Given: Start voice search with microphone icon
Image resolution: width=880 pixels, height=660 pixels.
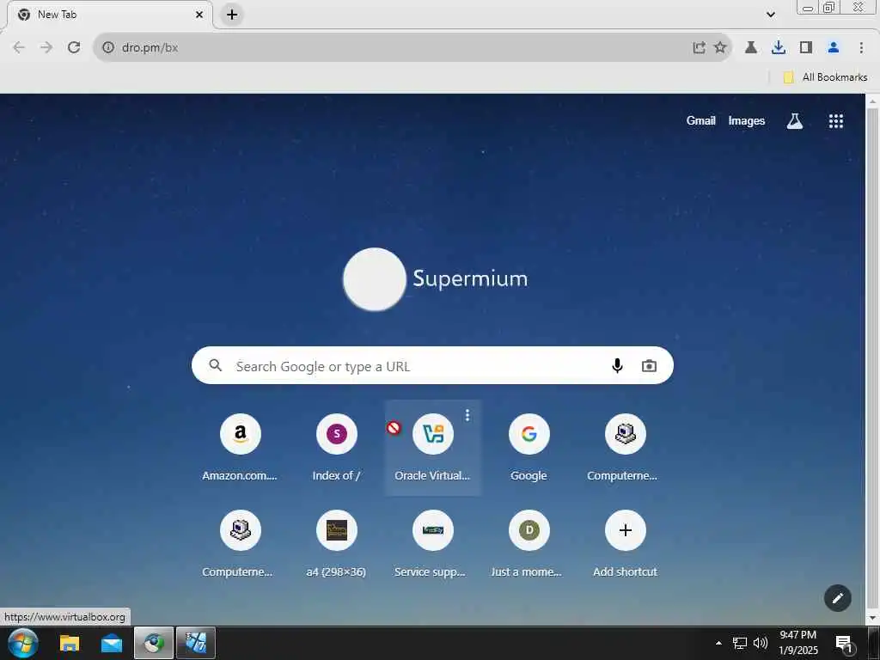Looking at the screenshot, I should 617,366.
